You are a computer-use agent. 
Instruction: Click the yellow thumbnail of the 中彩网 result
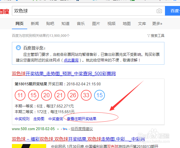coord(29,146)
